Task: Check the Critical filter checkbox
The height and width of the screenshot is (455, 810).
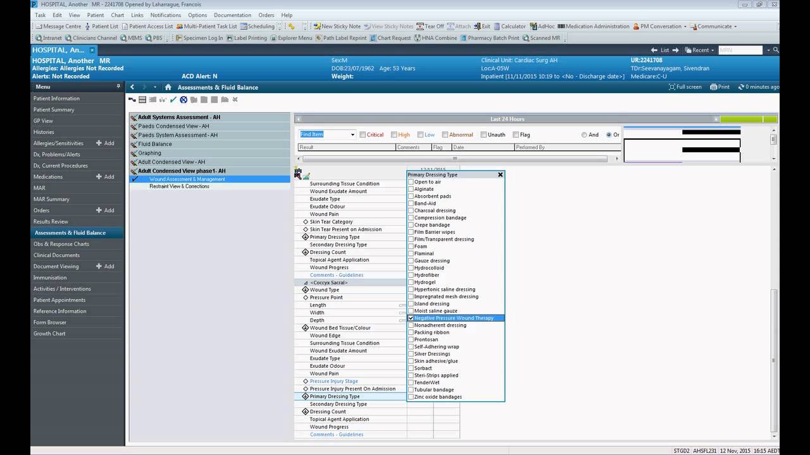Action: [x=363, y=135]
